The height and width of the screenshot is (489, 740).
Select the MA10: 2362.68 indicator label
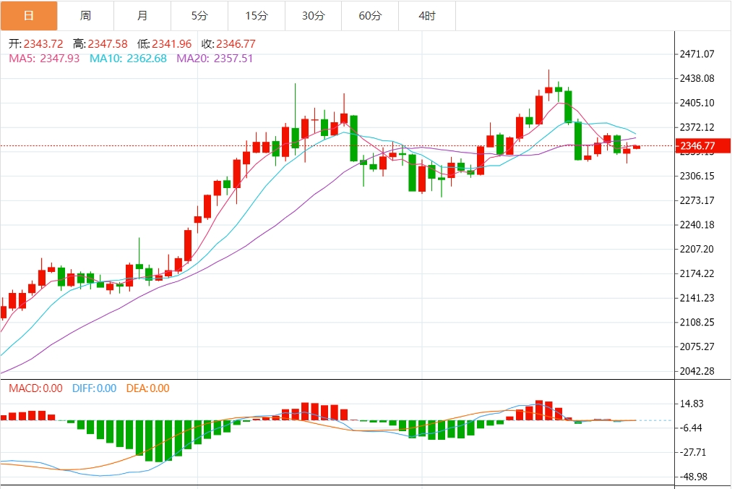pyautogui.click(x=129, y=59)
